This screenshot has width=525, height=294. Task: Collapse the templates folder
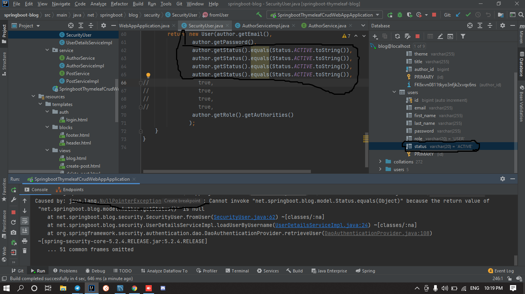pyautogui.click(x=41, y=104)
